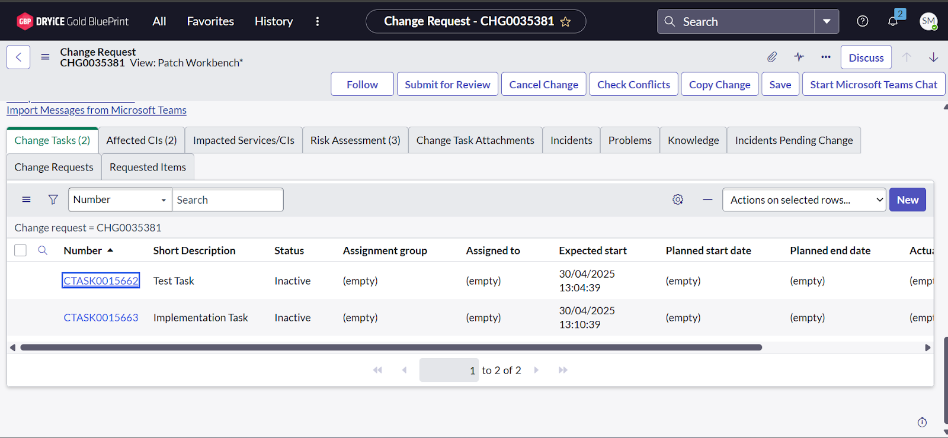
Task: Click the horizontal scrollbar of the list
Action: (x=391, y=347)
